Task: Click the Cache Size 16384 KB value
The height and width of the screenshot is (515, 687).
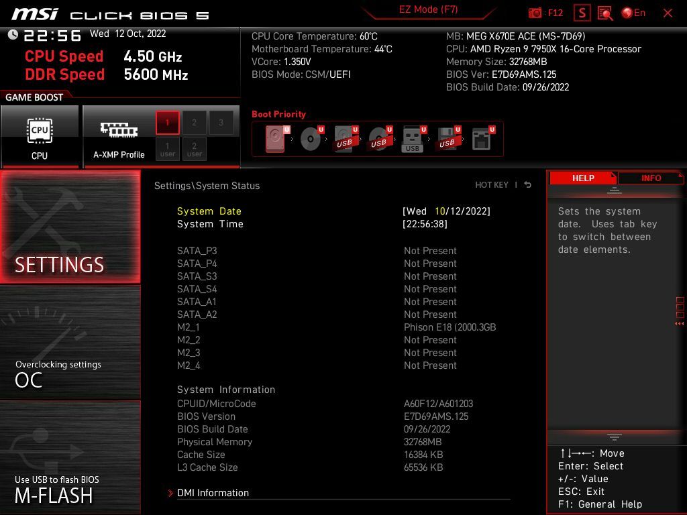Action: (423, 455)
